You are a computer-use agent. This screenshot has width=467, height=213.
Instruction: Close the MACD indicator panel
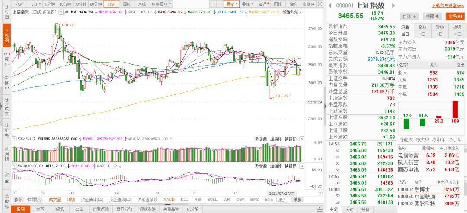[x=302, y=166]
